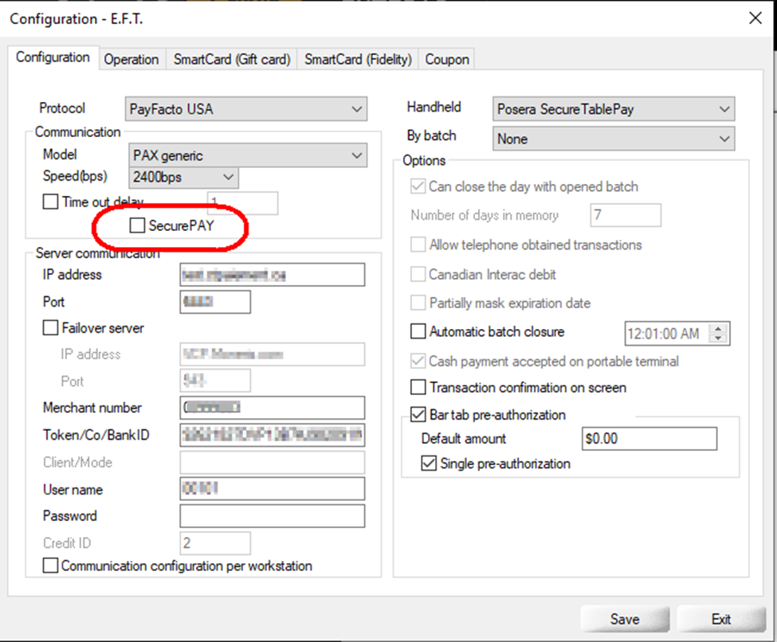Focus the Merchant number field
This screenshot has width=777, height=642.
273,408
